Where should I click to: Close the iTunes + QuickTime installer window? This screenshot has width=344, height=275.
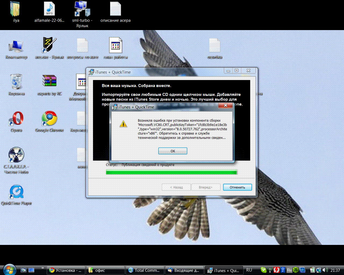(249, 71)
